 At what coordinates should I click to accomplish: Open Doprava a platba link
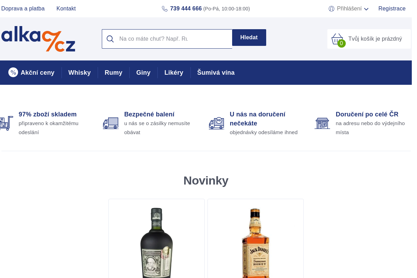point(23,9)
